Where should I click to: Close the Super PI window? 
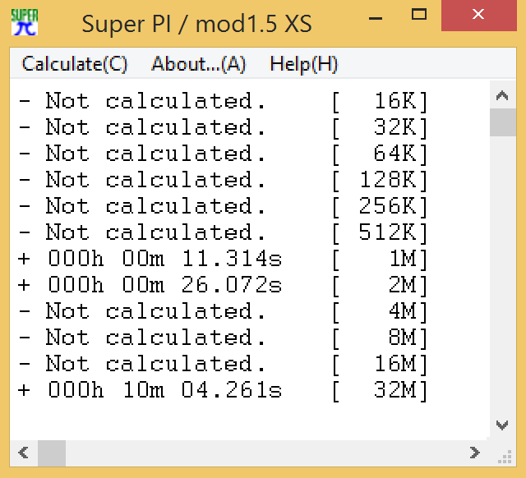click(478, 16)
